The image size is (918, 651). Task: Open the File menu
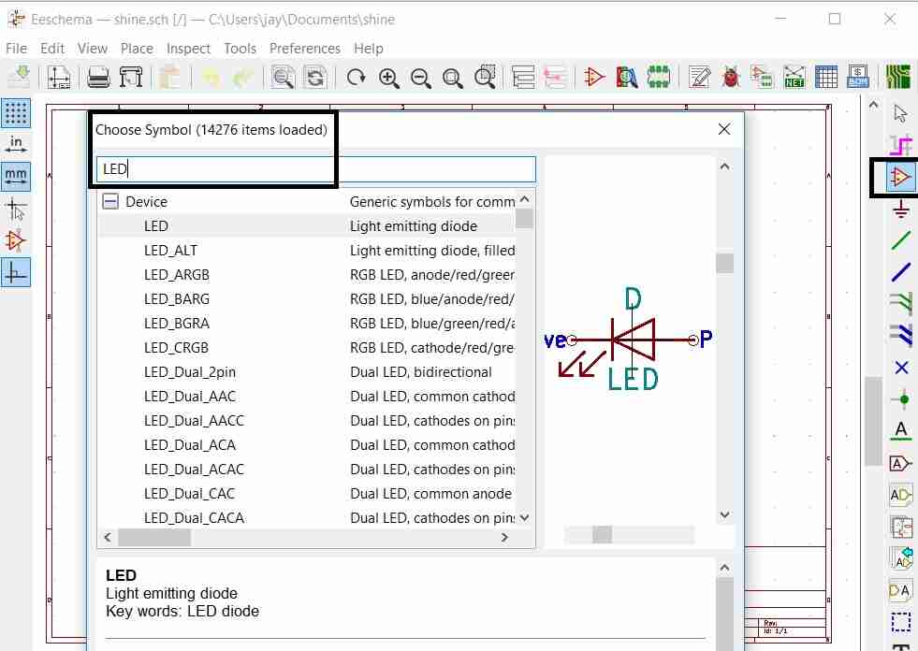(17, 48)
